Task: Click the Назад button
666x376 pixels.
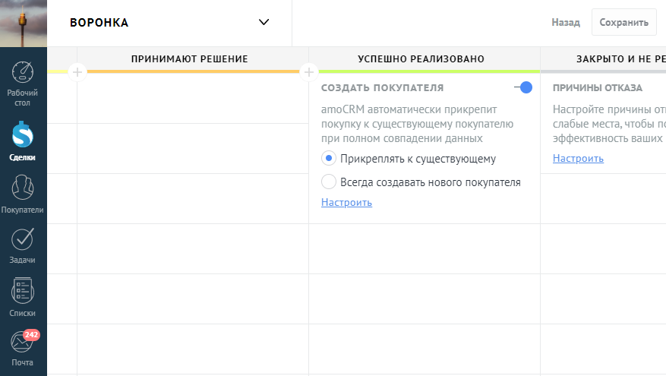Action: pyautogui.click(x=566, y=23)
